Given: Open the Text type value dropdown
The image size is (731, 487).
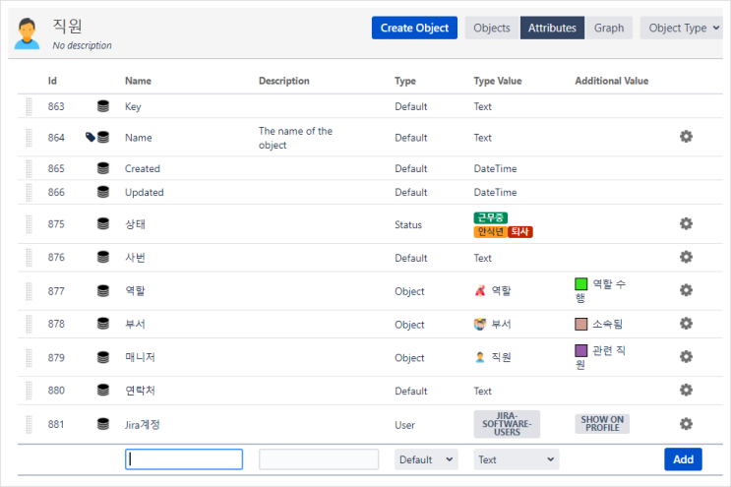Looking at the screenshot, I should pyautogui.click(x=517, y=459).
